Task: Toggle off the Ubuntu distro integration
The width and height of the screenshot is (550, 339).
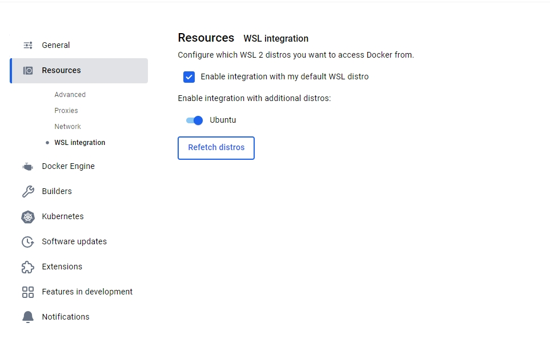Action: click(x=194, y=120)
